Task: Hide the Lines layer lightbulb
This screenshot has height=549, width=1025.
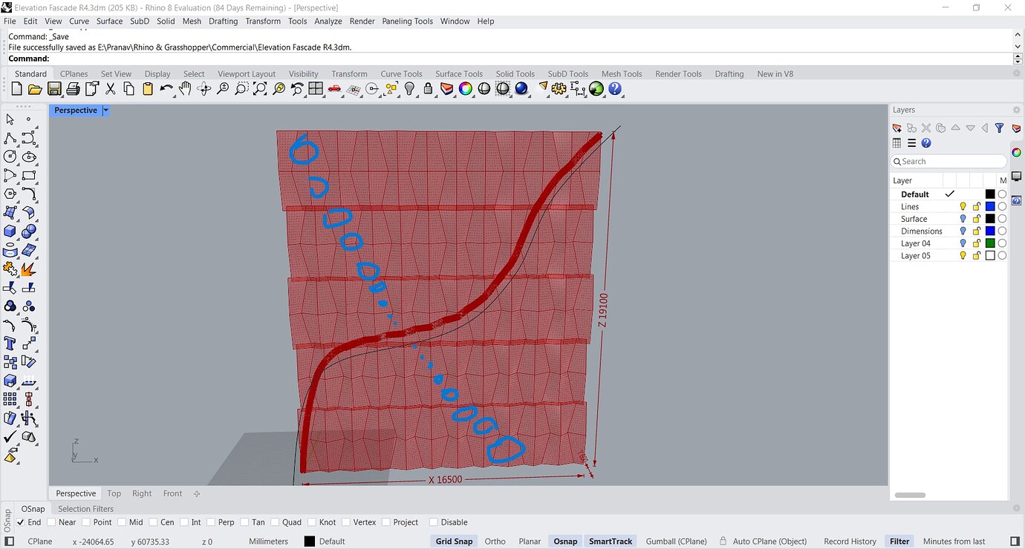Action: coord(963,206)
